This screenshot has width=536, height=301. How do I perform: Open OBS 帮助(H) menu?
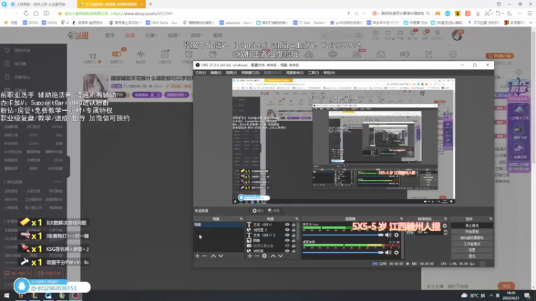(329, 73)
